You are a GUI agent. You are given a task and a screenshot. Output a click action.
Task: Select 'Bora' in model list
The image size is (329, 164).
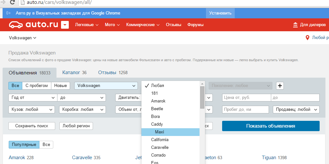pyautogui.click(x=170, y=116)
